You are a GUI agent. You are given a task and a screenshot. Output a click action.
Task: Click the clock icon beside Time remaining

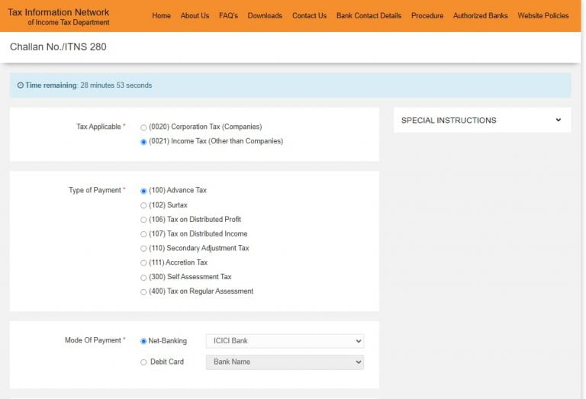21,85
